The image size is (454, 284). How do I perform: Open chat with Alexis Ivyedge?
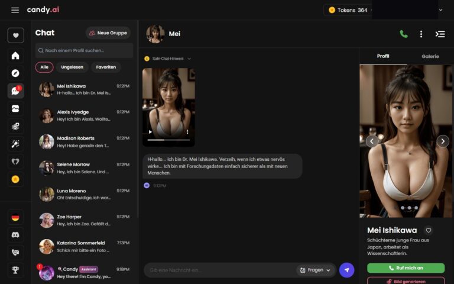click(85, 115)
